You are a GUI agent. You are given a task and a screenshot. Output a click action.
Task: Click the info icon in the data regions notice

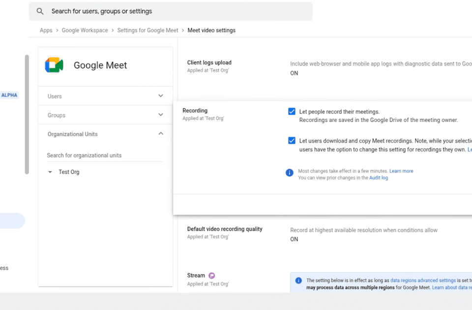tap(298, 280)
